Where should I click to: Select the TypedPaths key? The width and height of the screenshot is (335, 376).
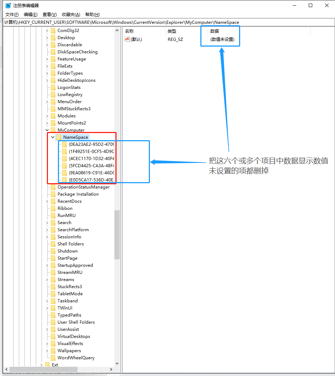point(69,315)
